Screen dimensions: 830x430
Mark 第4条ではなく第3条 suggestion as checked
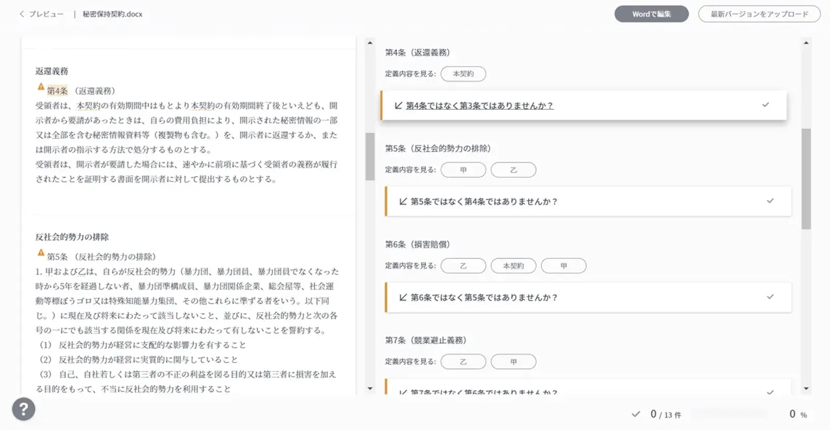[765, 105]
